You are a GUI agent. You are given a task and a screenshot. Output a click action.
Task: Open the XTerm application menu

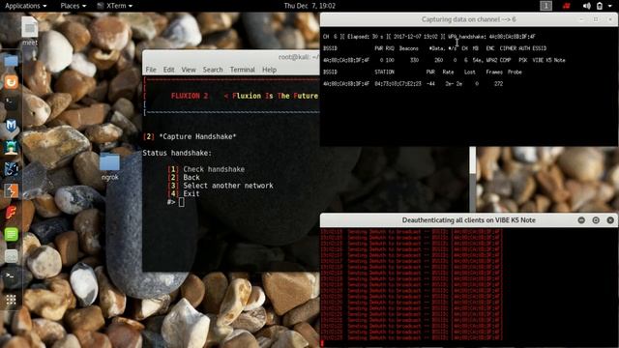[115, 6]
